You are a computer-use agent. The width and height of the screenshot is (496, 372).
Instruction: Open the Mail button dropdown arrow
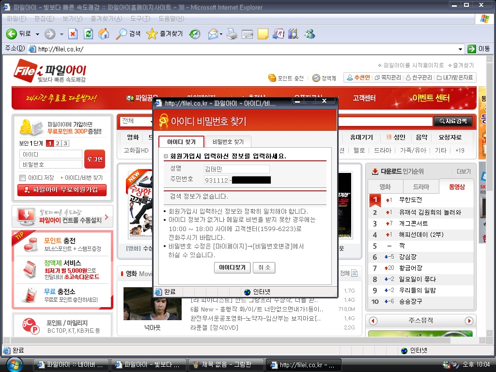[x=221, y=34]
